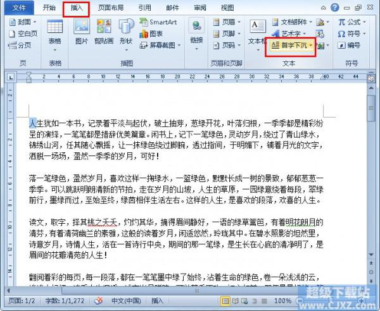Image resolution: width=380 pixels, height=311 pixels.
Task: Click the 页脚 footer button
Action: 224,34
